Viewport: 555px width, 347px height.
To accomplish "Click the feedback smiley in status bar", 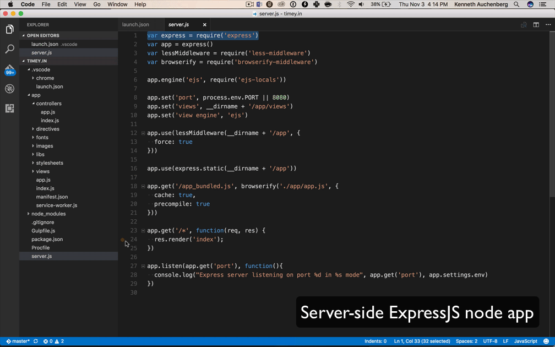I will coord(546,341).
